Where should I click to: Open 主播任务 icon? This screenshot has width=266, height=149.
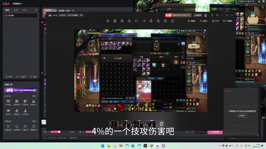point(25,128)
